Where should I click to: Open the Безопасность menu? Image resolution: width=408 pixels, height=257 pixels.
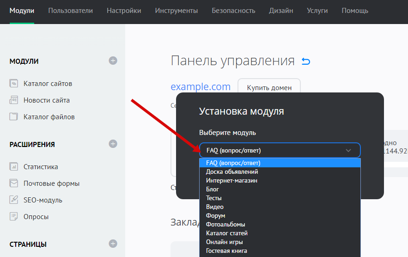[x=233, y=11]
